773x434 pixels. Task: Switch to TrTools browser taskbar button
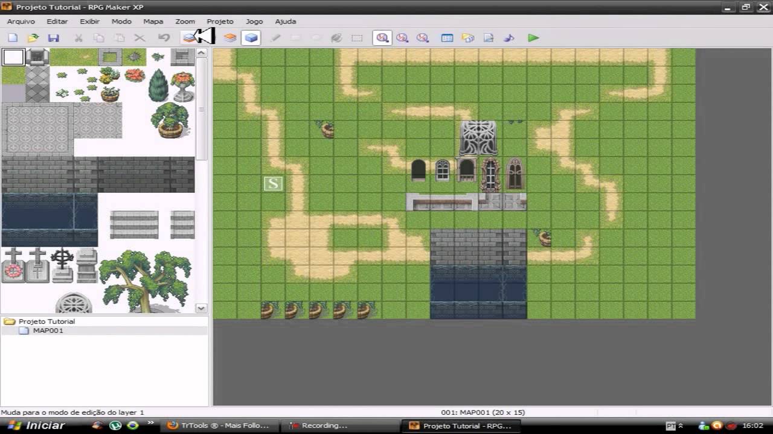pyautogui.click(x=219, y=426)
